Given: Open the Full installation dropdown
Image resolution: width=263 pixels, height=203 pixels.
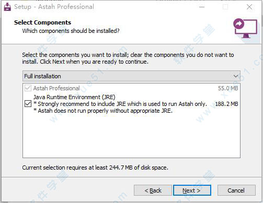Looking at the screenshot, I should [131, 76].
